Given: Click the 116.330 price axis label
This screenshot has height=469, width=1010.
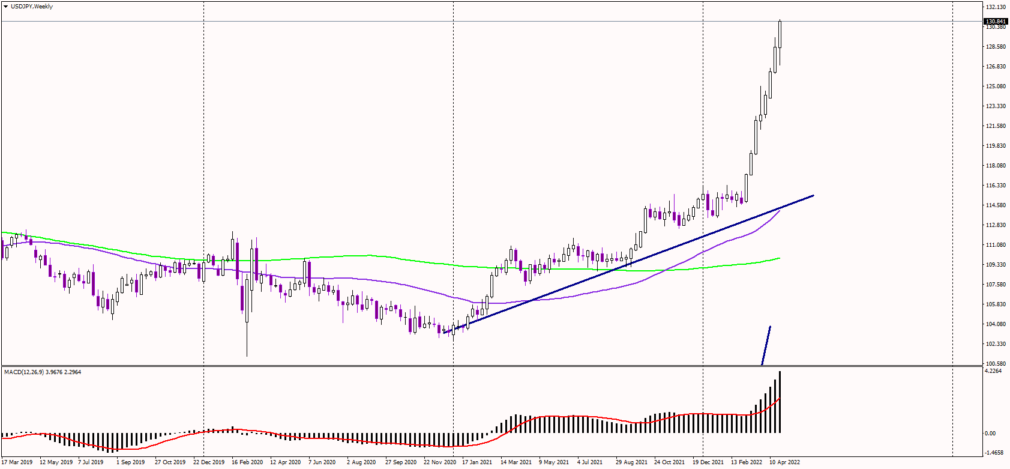Looking at the screenshot, I should pyautogui.click(x=996, y=186).
